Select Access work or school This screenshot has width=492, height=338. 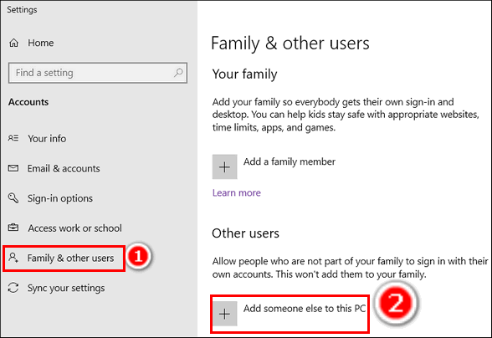coord(75,228)
